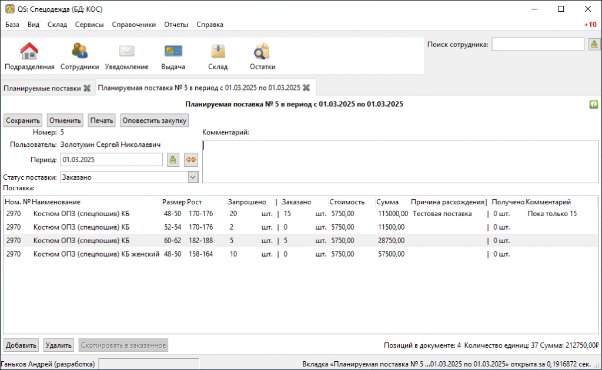Viewport: 602px width, 370px height.
Task: Open the Сотрудники toolbar icon
Action: pos(79,56)
